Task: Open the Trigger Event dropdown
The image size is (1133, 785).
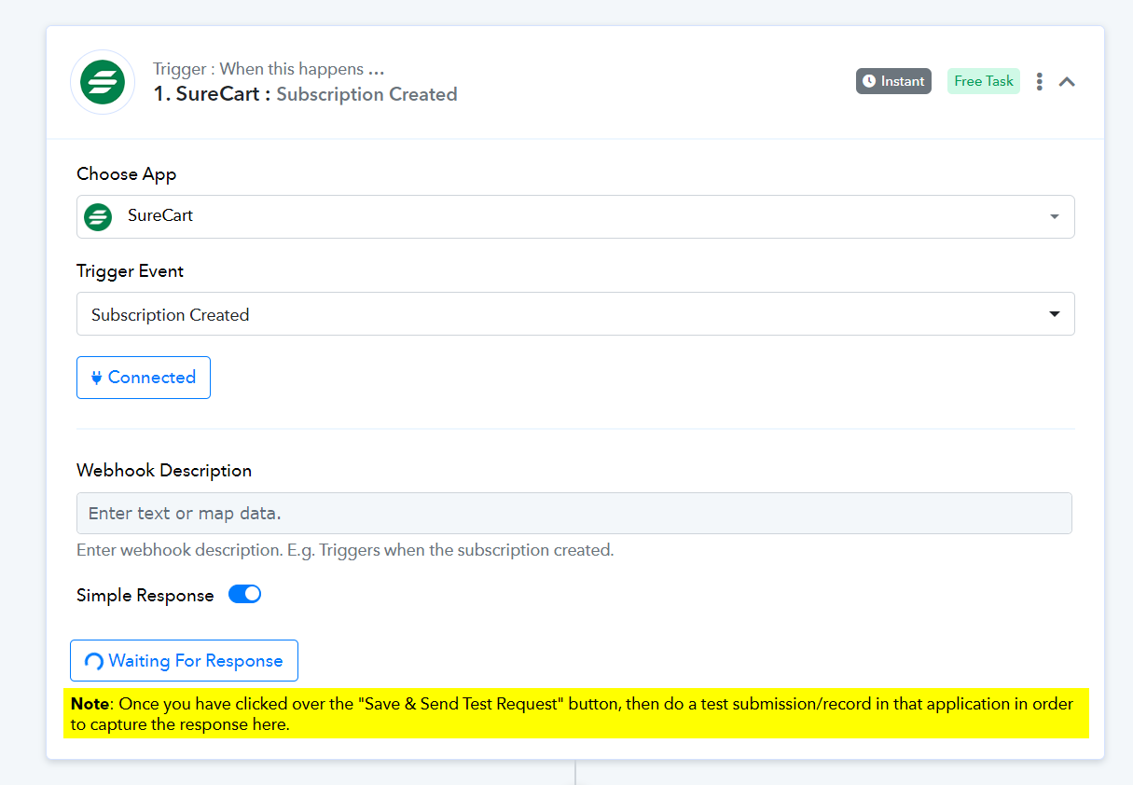Action: point(575,314)
